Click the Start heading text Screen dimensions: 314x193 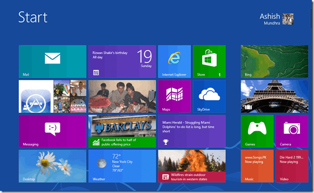(33, 17)
